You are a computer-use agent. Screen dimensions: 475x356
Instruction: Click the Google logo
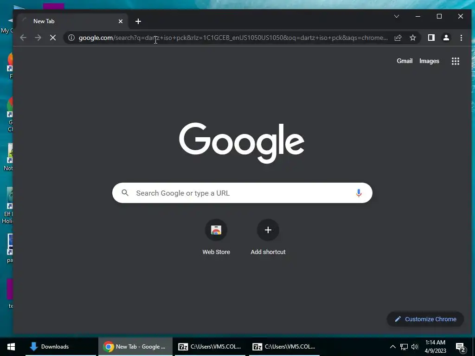tap(242, 142)
